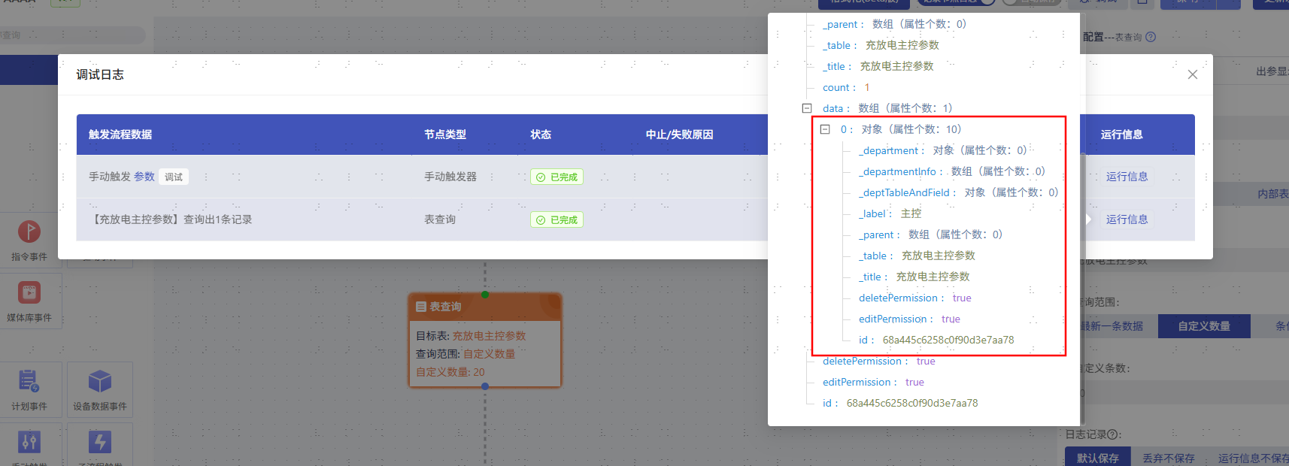Click the 调试 tag button
1289x466 pixels.
pyautogui.click(x=174, y=177)
